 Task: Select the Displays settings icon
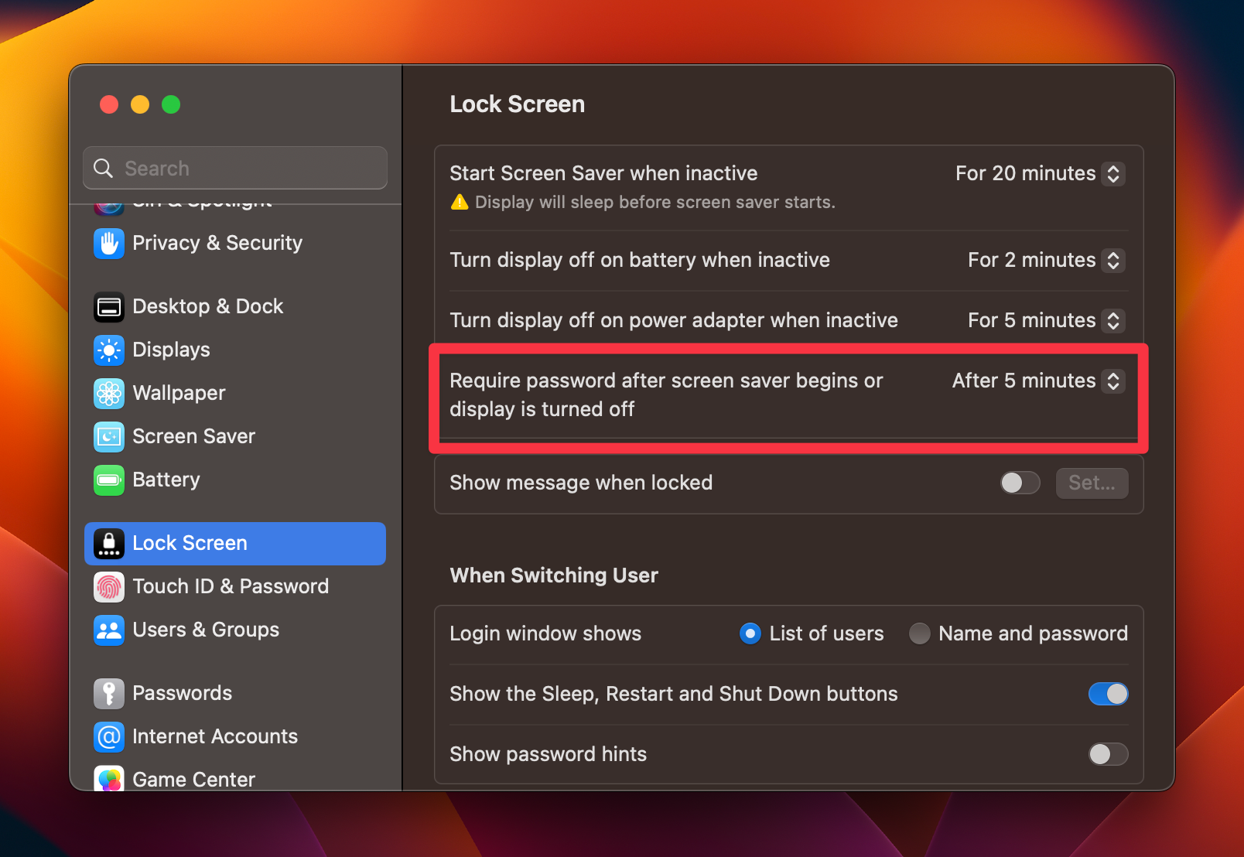(x=109, y=350)
